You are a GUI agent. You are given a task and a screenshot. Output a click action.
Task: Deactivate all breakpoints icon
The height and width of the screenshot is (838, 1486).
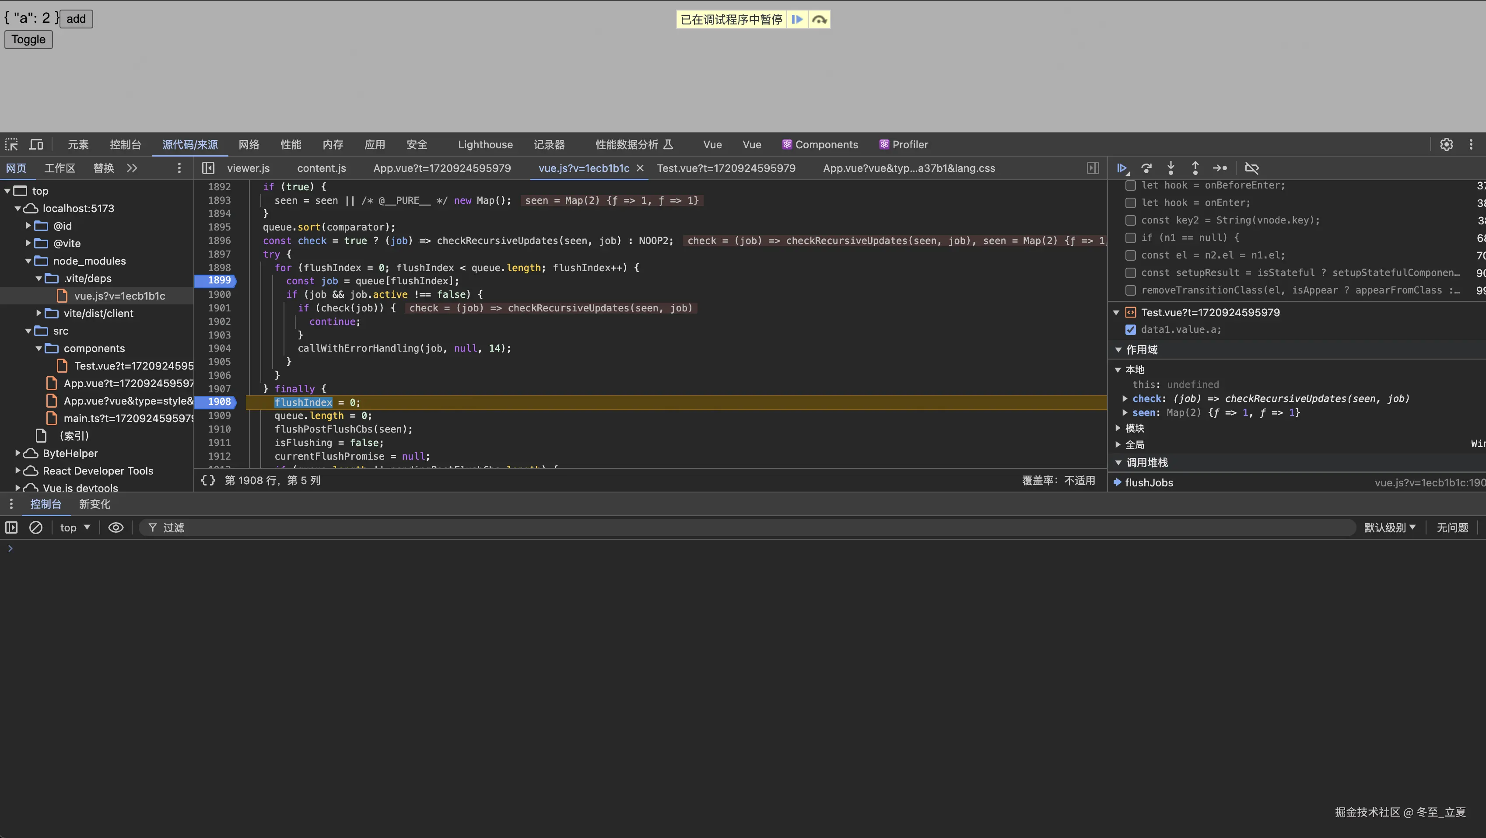point(1251,168)
